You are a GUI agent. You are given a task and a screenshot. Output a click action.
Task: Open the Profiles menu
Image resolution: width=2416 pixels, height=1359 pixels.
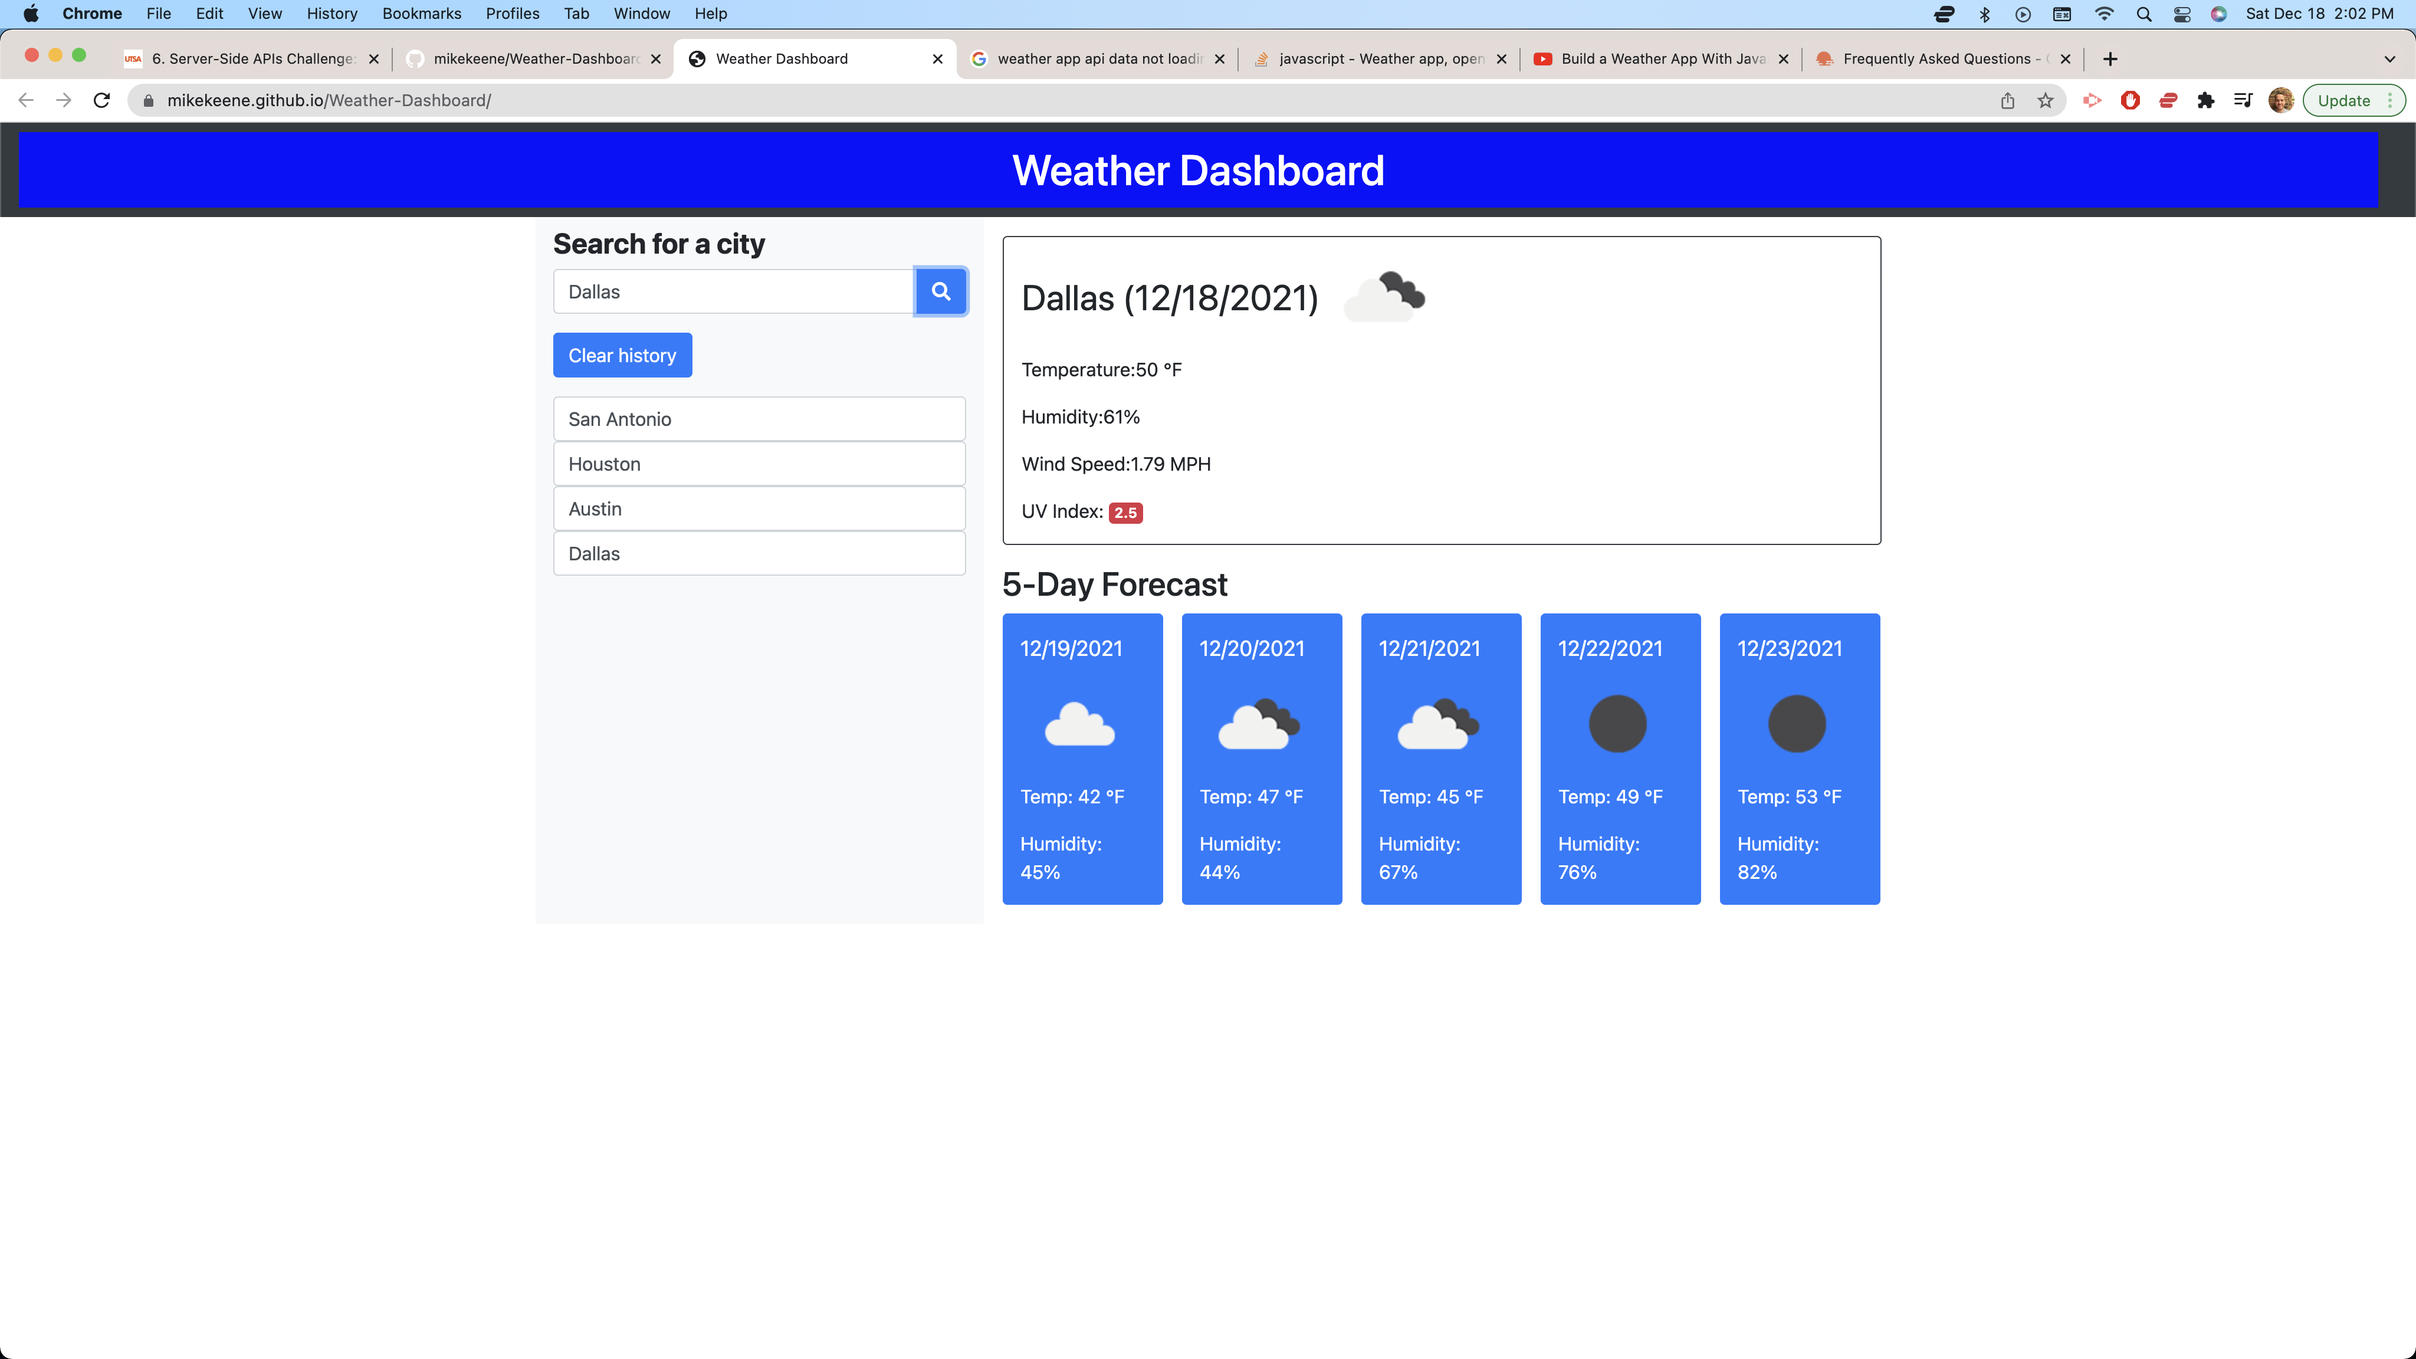(512, 13)
